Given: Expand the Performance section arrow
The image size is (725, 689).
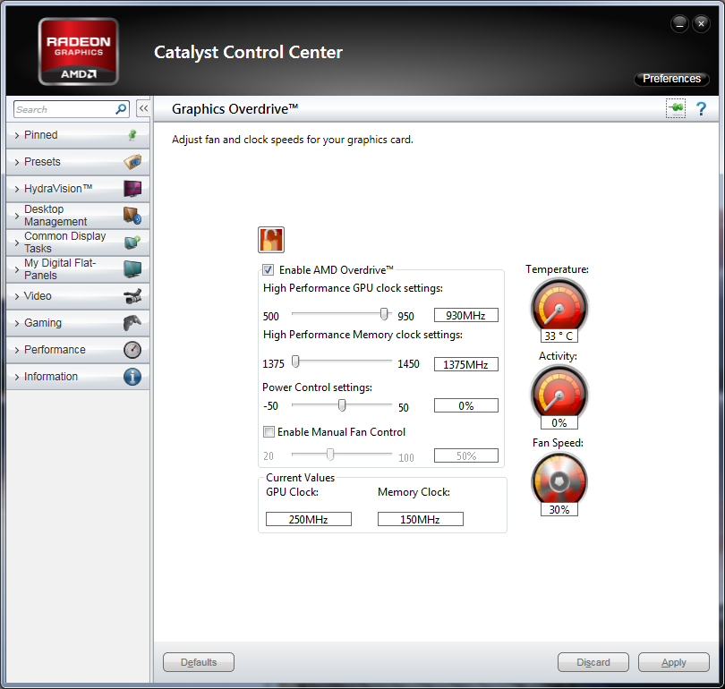Looking at the screenshot, I should [17, 350].
